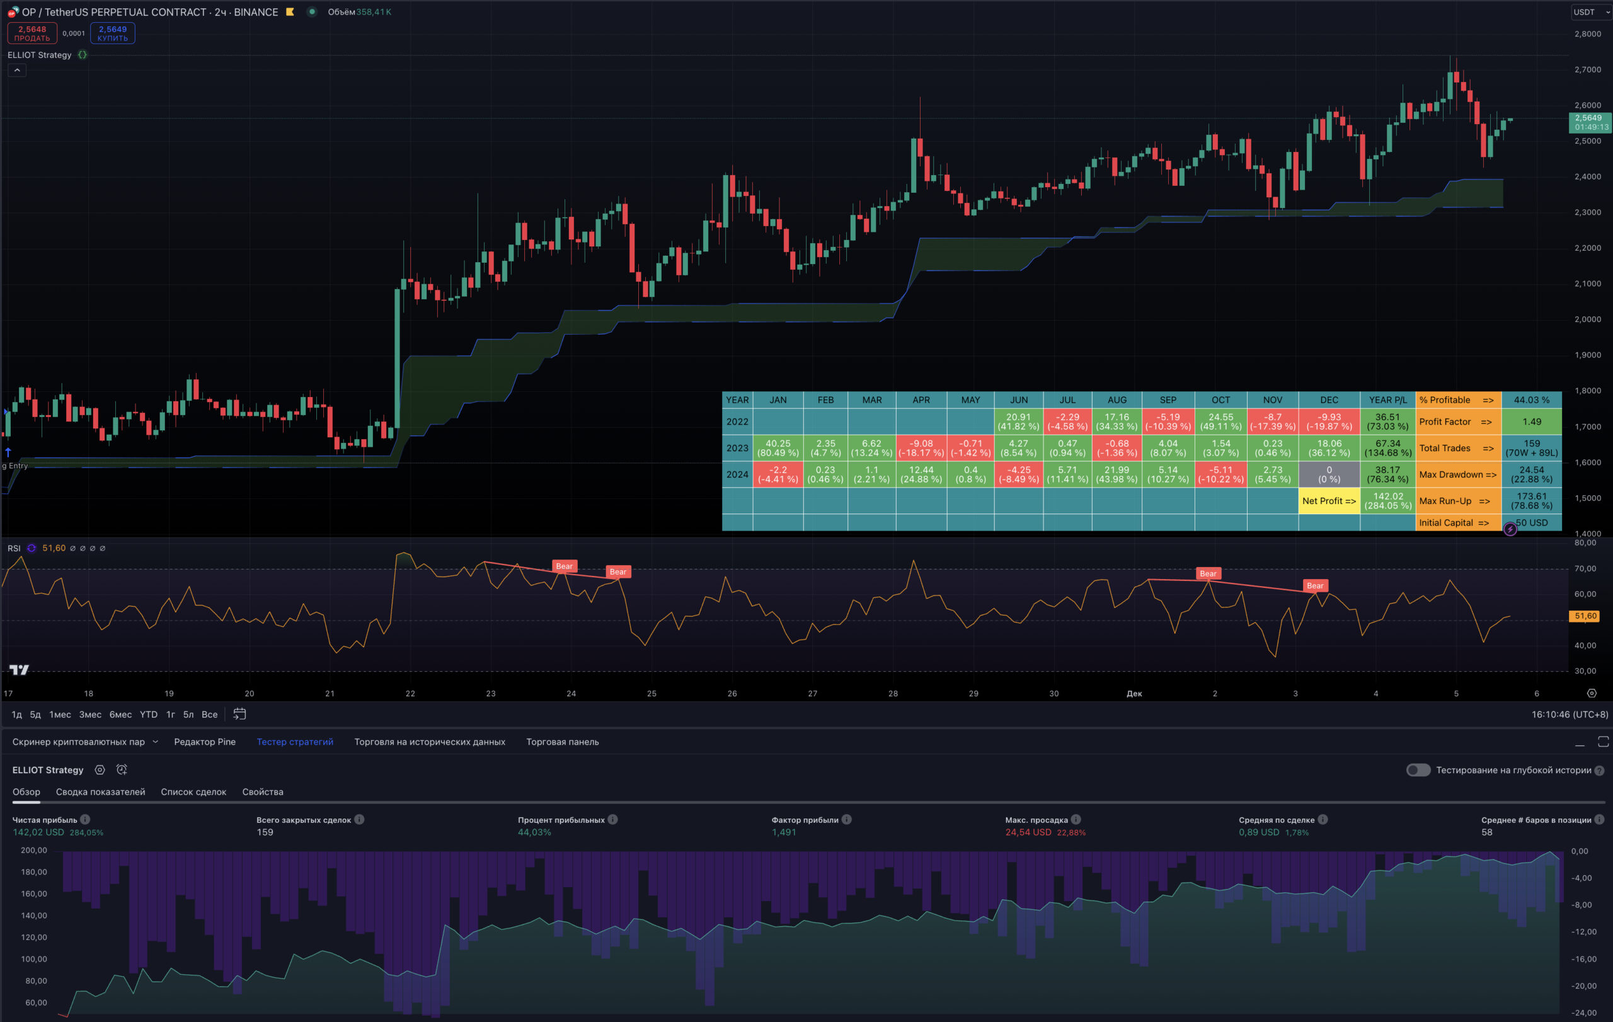Screen dimensions: 1613x1022
Task: Click the TradingView logo watermark in RSI pane
Action: (x=20, y=670)
